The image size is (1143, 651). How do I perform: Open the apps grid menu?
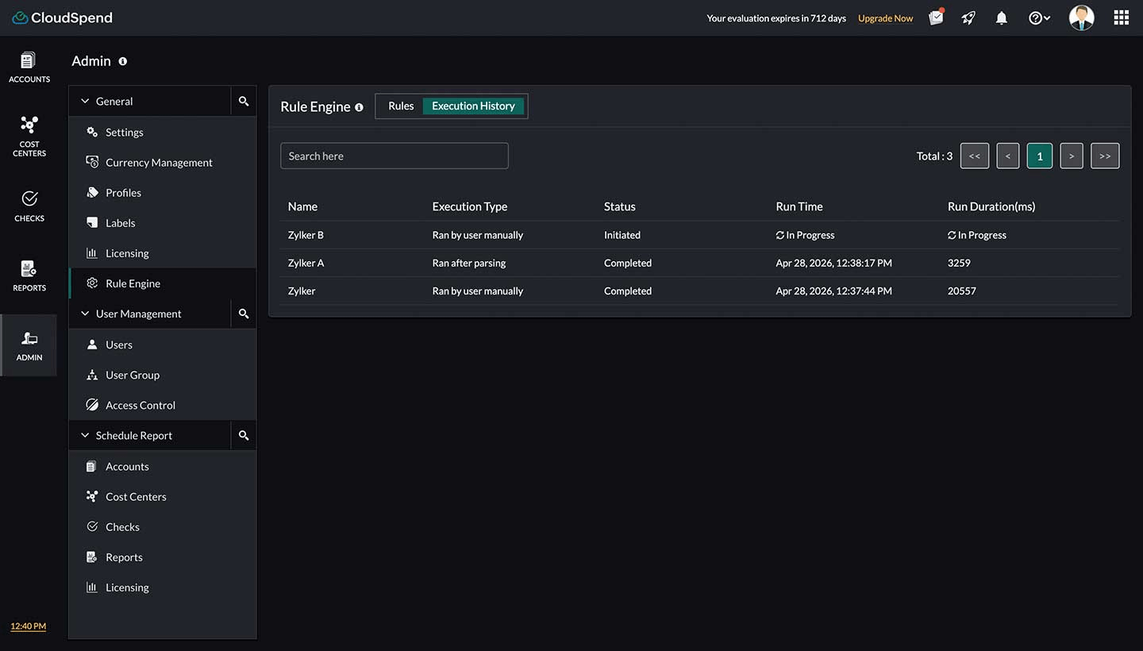[x=1121, y=17]
